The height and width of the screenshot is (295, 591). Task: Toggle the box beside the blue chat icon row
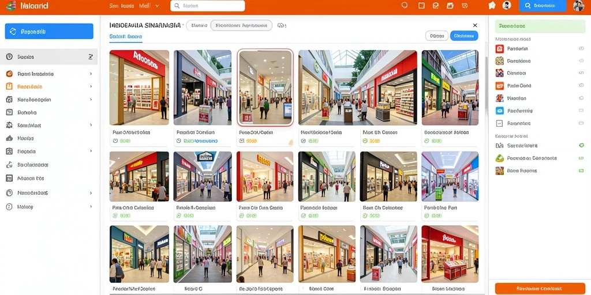pyautogui.click(x=581, y=111)
